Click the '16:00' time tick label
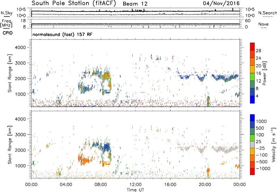Screen dimensions: 277x192 point(170,185)
